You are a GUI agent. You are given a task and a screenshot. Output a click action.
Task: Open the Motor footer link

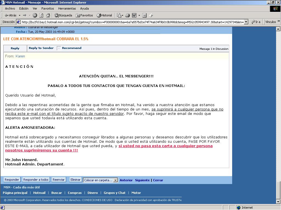point(136,193)
